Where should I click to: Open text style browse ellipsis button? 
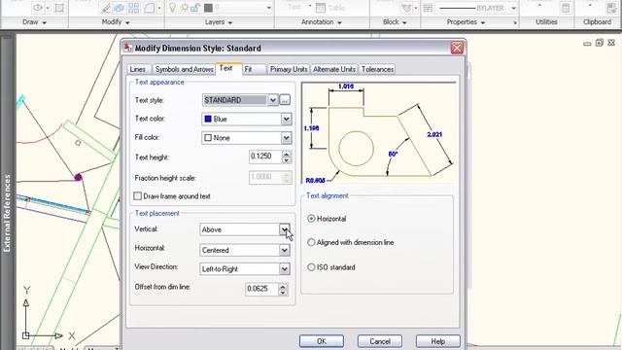(x=285, y=100)
